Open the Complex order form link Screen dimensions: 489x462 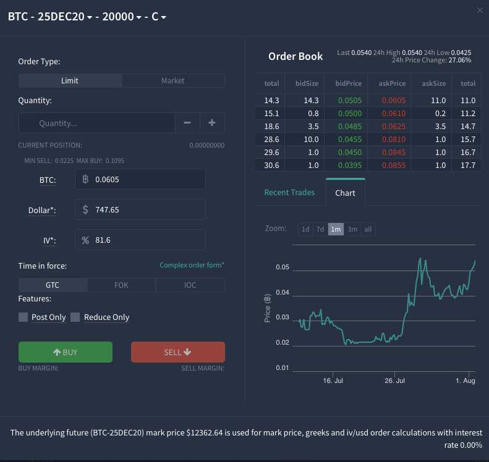click(x=192, y=265)
